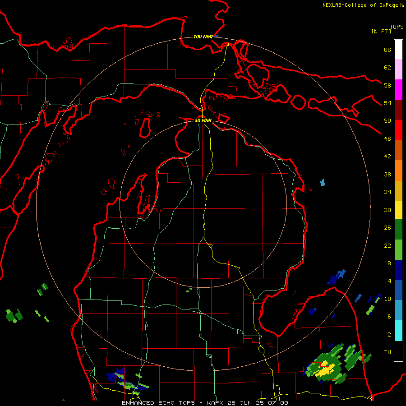Click the yellow echo core in southeast storm

point(324,369)
